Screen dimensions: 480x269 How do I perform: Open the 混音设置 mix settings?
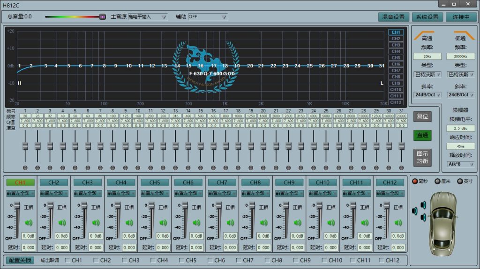click(393, 17)
